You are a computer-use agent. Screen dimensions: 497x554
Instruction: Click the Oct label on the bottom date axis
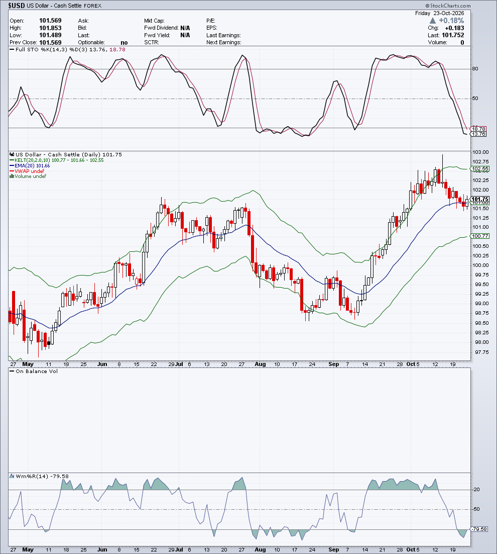[411, 549]
